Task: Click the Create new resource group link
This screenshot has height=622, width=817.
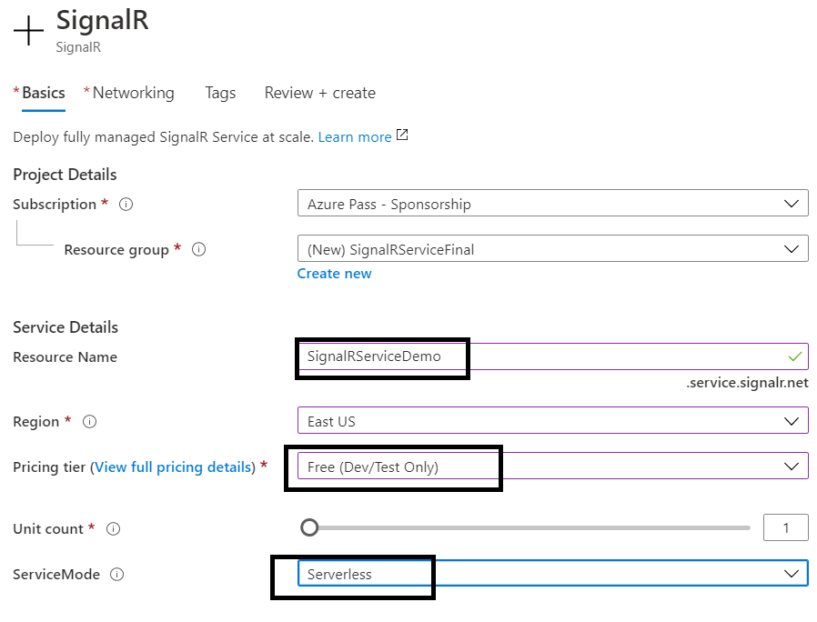Action: click(335, 274)
